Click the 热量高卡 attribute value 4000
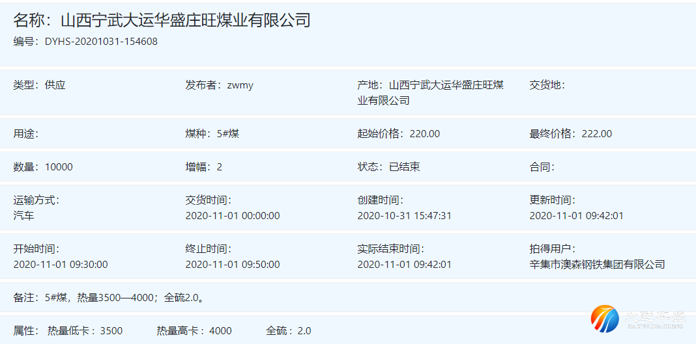 (x=220, y=331)
